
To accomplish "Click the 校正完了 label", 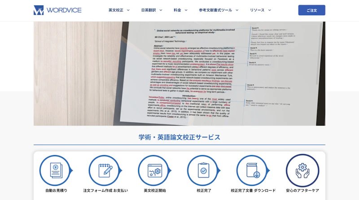I will (x=204, y=191).
